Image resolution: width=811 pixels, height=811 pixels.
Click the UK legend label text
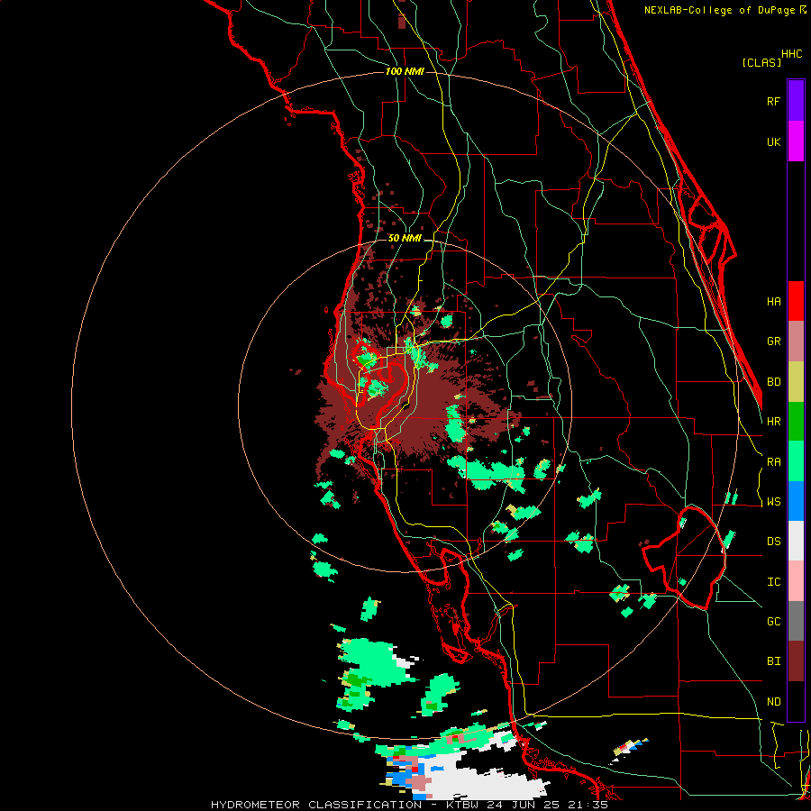tap(773, 141)
